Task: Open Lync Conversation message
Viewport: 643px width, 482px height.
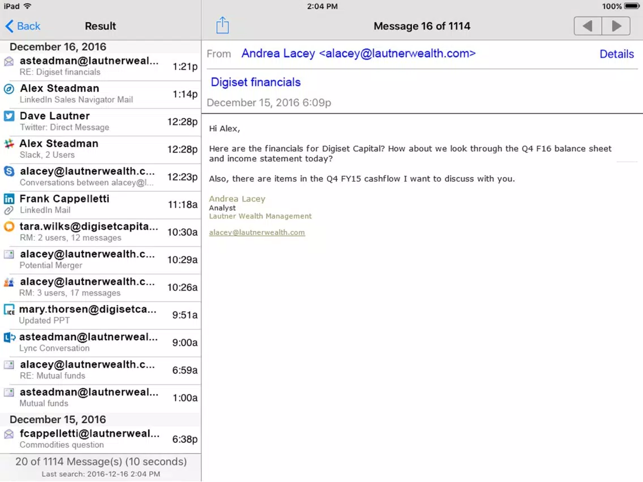Action: [x=101, y=342]
